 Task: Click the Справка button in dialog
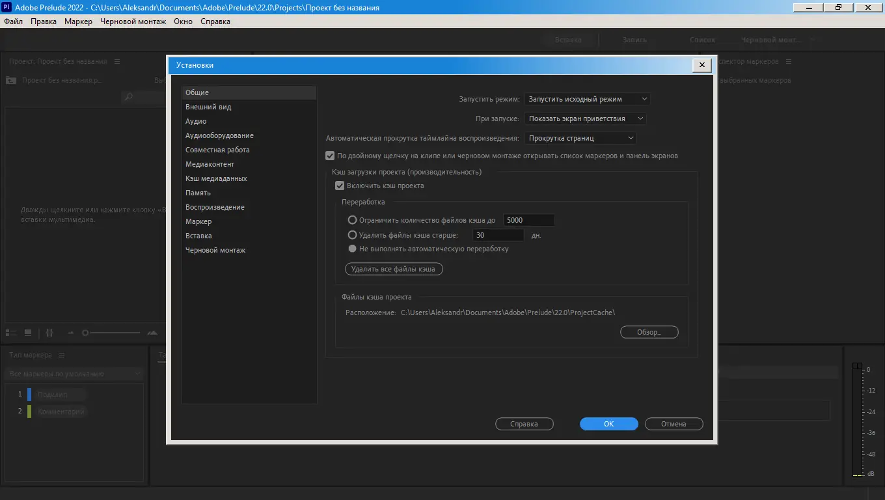pyautogui.click(x=524, y=424)
